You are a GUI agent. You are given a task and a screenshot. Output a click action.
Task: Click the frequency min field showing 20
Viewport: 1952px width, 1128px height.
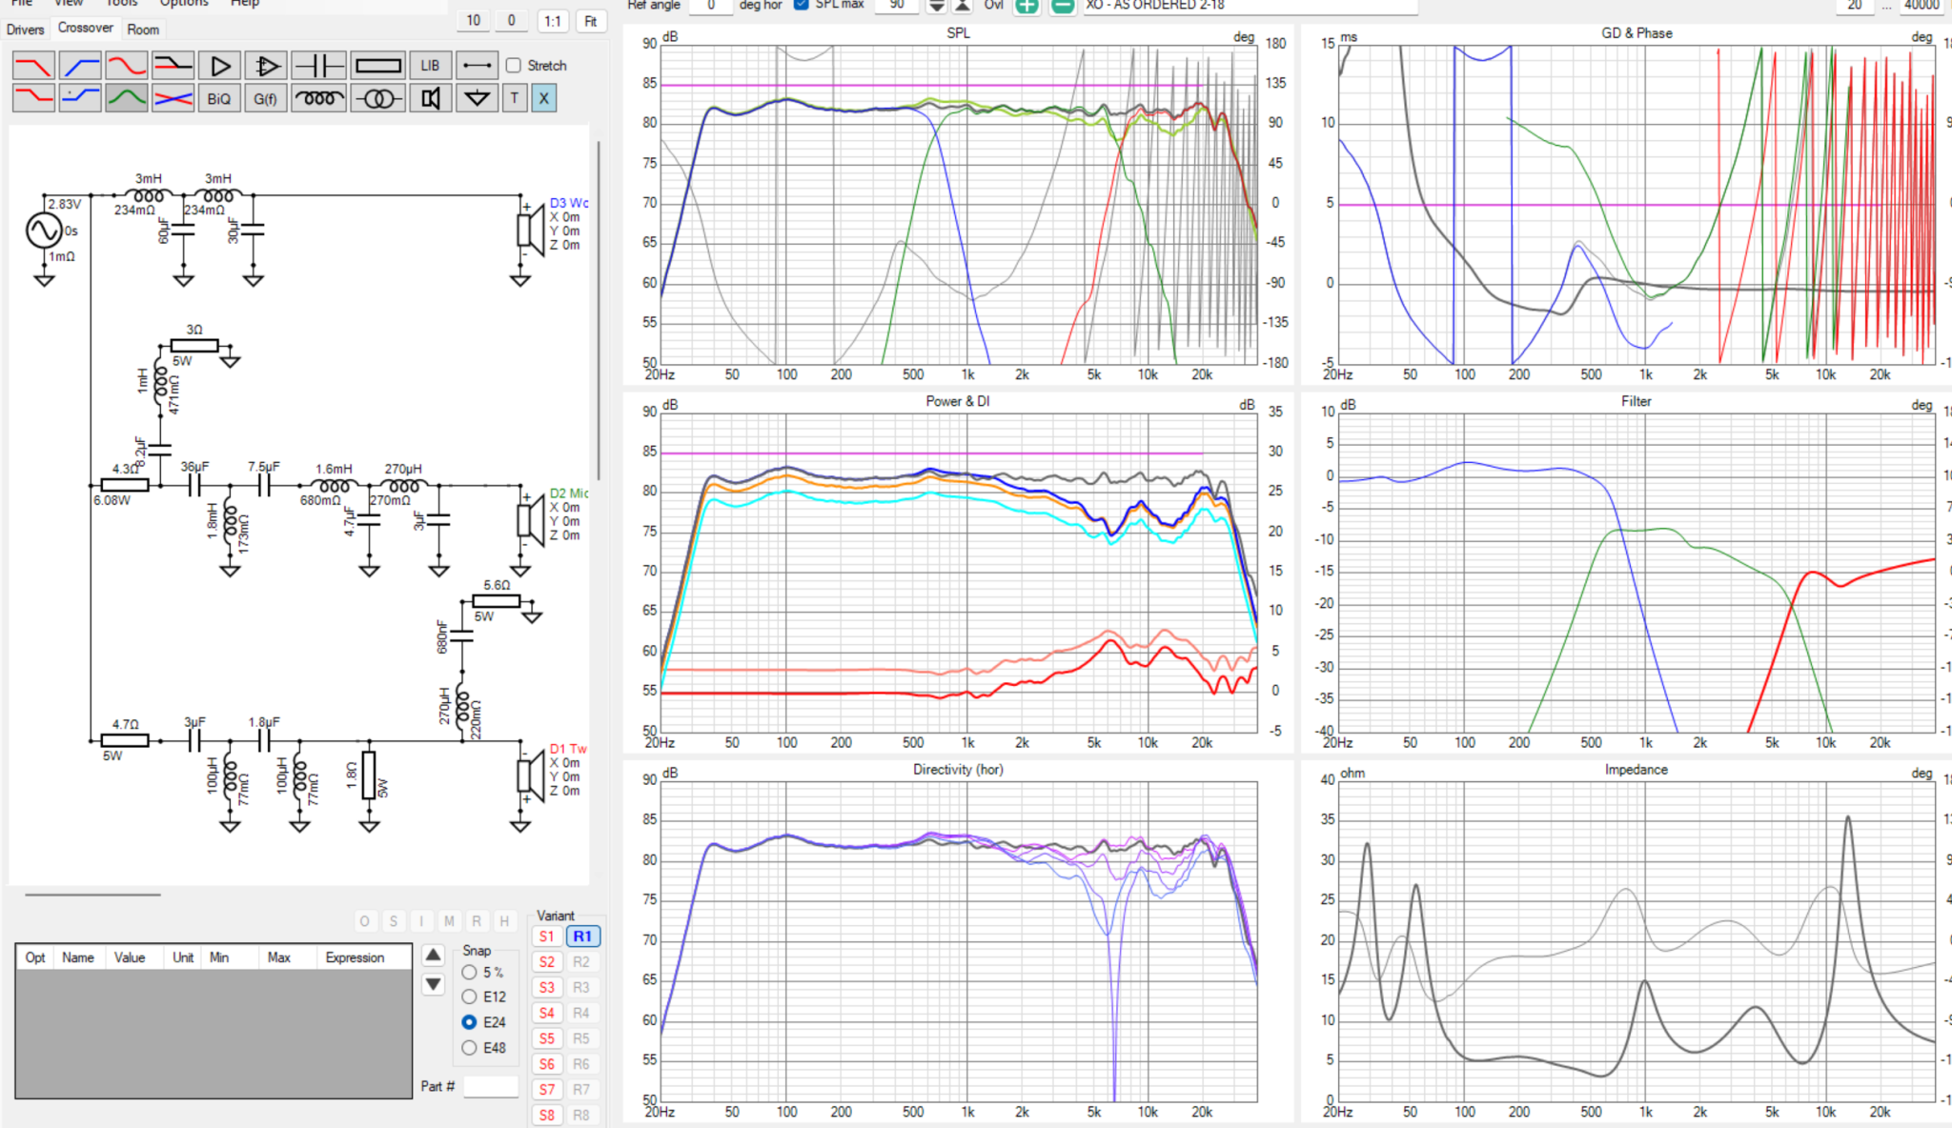pyautogui.click(x=1854, y=5)
